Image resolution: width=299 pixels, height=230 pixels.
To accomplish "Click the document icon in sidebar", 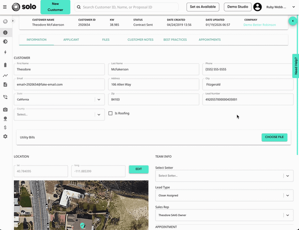I will pos(5,84).
